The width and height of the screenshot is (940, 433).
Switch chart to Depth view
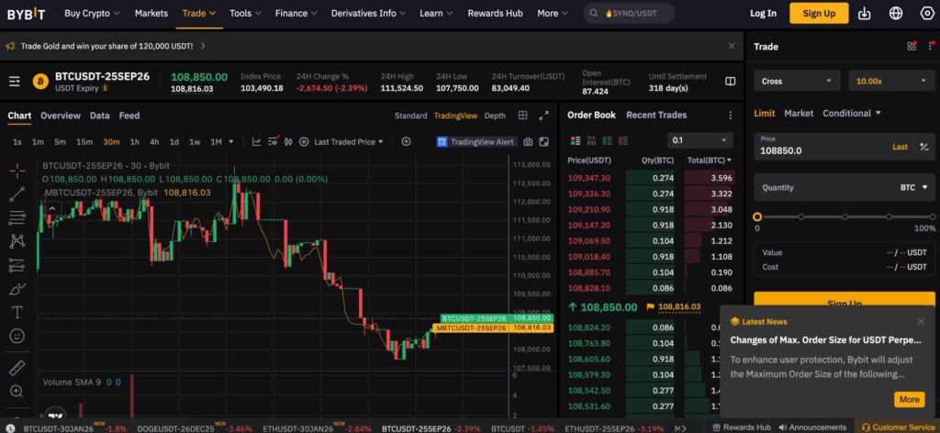[495, 116]
